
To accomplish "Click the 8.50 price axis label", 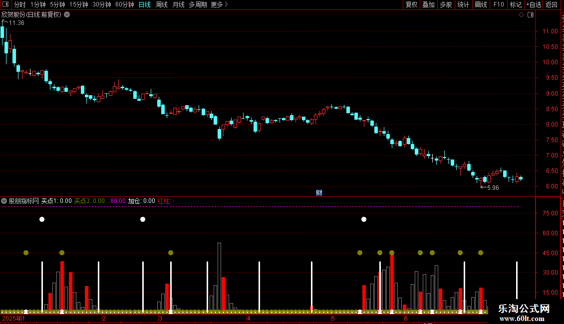I will (552, 109).
